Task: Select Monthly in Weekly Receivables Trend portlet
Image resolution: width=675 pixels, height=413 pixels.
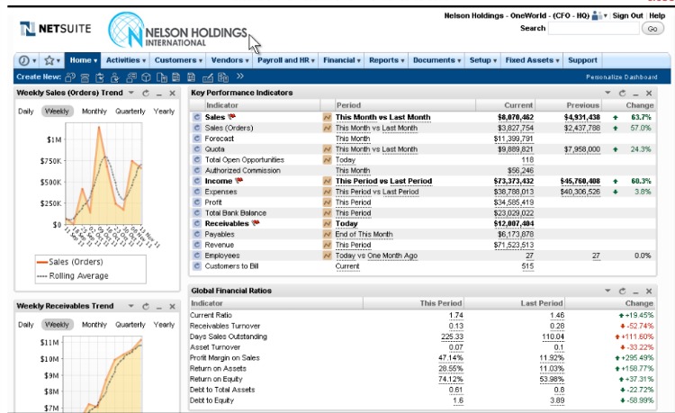Action: [x=94, y=325]
